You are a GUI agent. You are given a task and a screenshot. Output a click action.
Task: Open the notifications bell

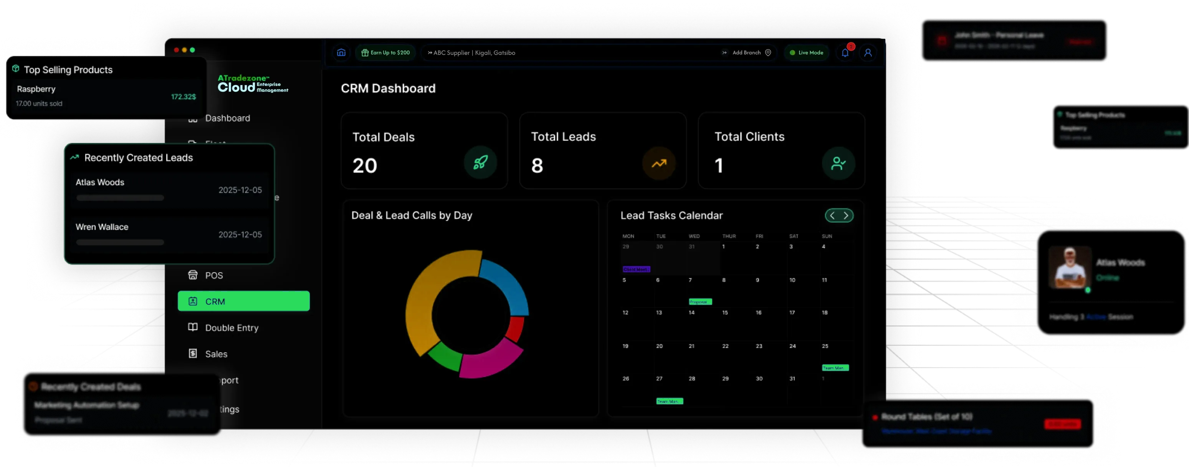845,53
